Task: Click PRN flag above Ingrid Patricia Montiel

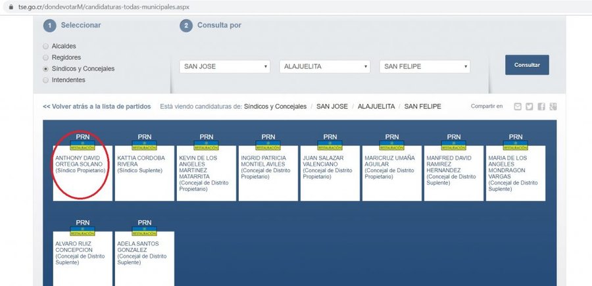Action: 268,145
